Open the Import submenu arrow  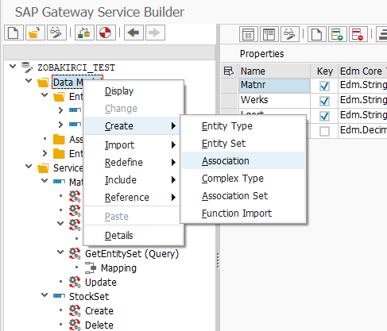pyautogui.click(x=173, y=144)
